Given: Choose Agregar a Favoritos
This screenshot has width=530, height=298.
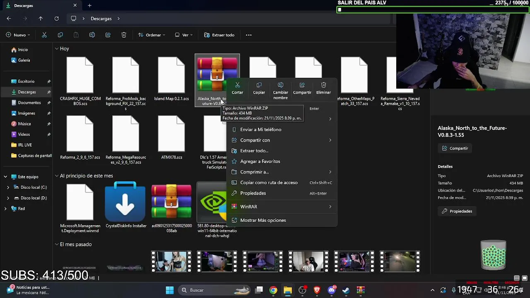Looking at the screenshot, I should click(282, 161).
